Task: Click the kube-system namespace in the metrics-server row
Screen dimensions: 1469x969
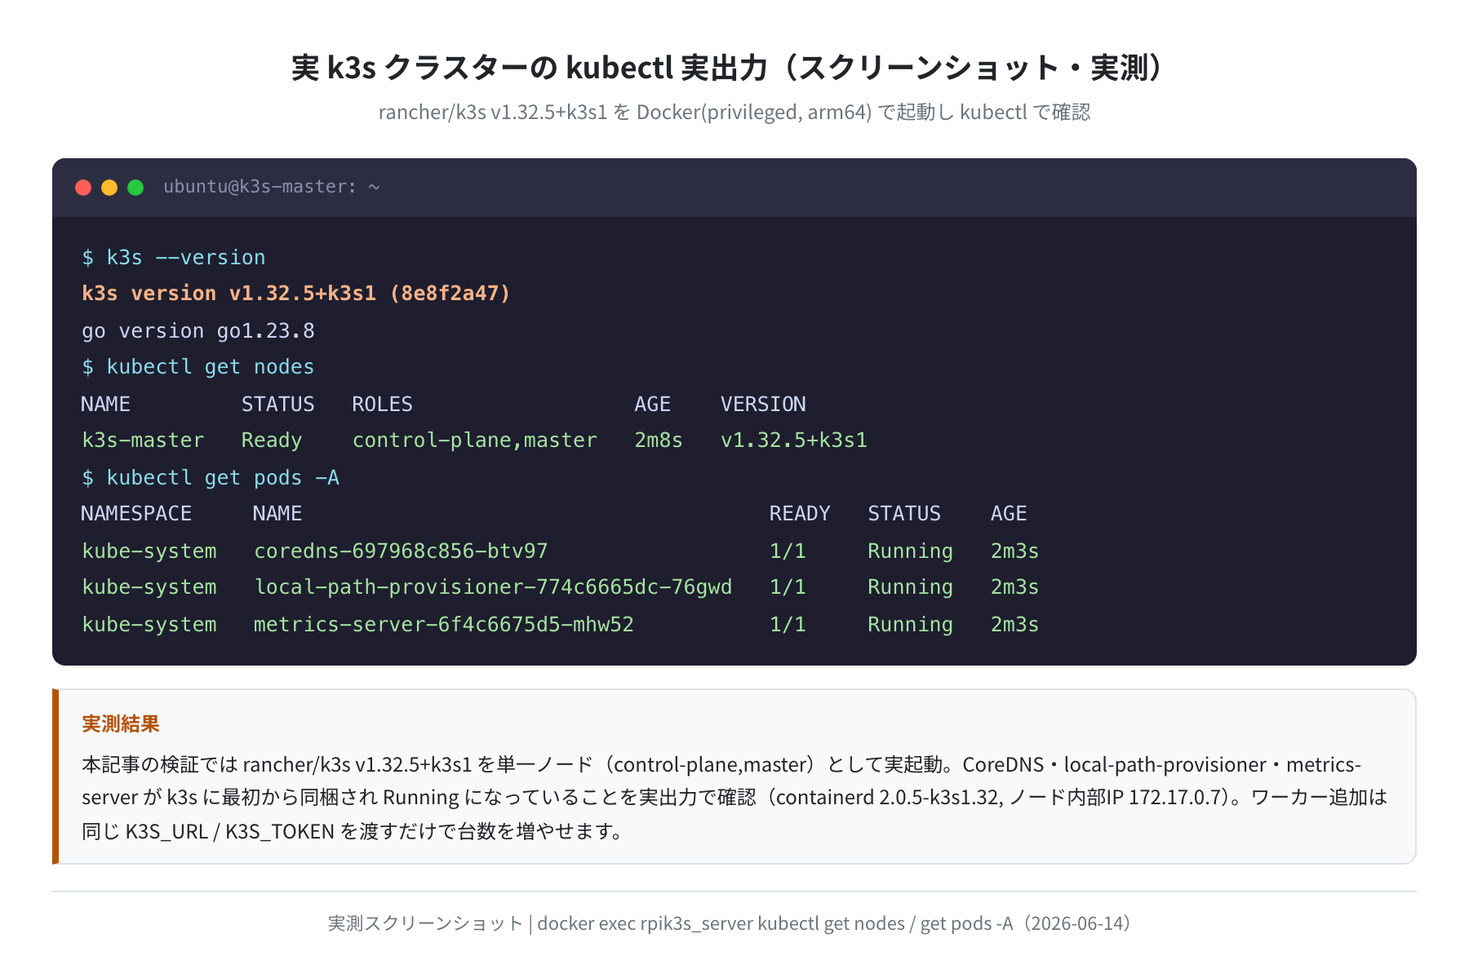Action: coord(149,625)
